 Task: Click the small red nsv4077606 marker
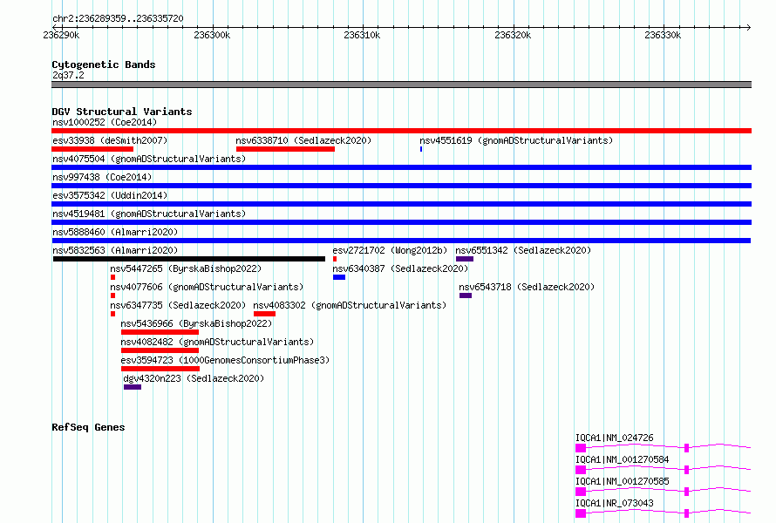pos(112,295)
